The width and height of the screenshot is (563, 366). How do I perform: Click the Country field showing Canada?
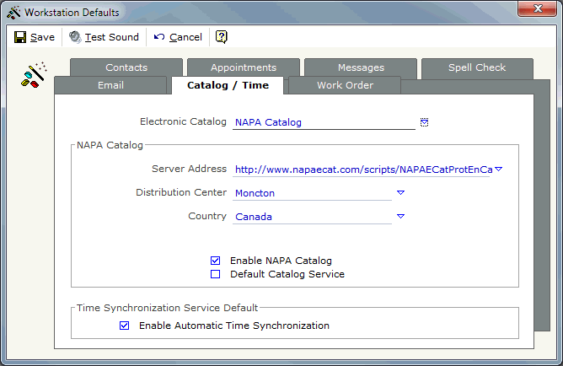(313, 217)
